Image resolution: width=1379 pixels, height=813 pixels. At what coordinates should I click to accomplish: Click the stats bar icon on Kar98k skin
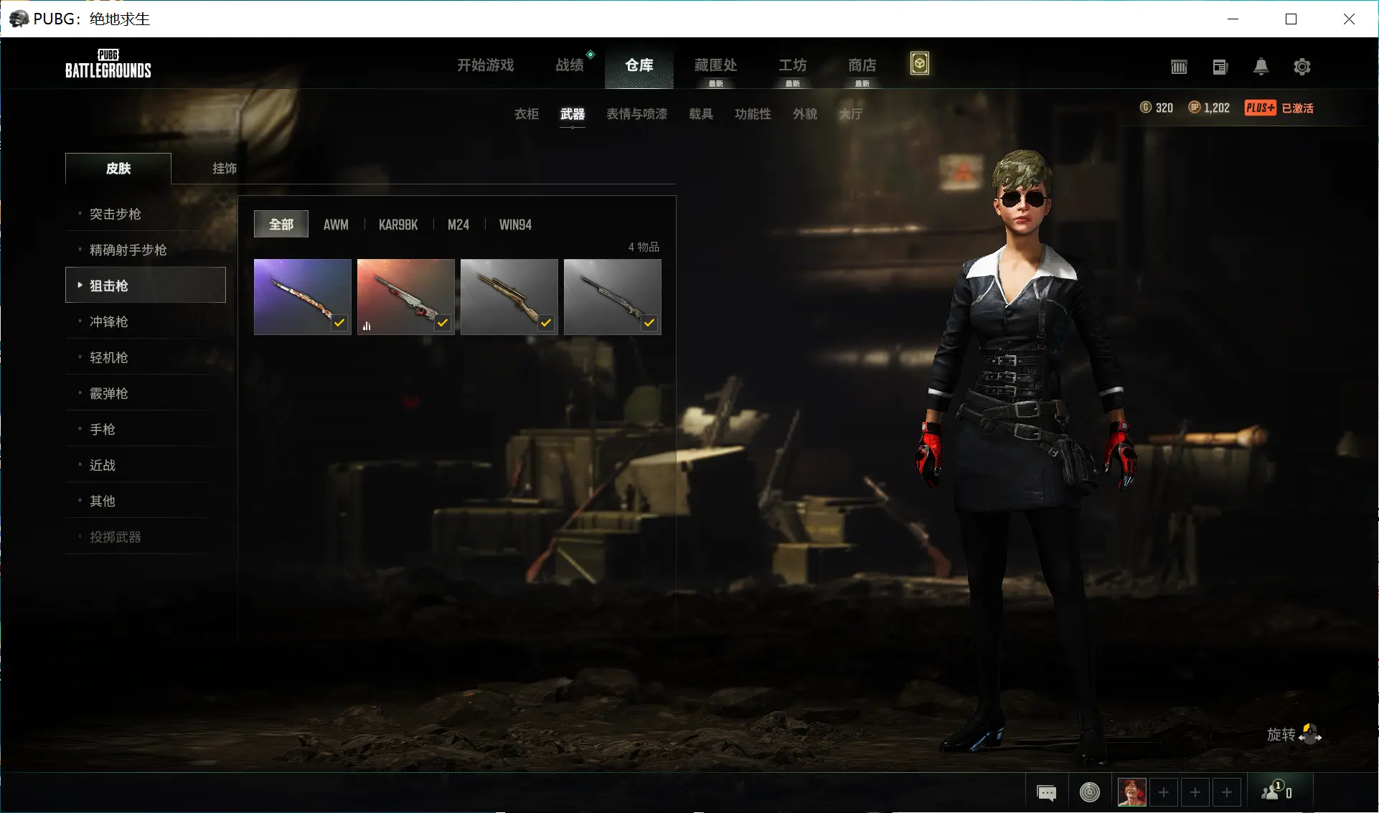coord(367,326)
